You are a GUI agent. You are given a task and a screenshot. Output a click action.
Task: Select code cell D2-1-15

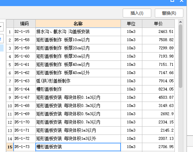[x=25, y=32]
